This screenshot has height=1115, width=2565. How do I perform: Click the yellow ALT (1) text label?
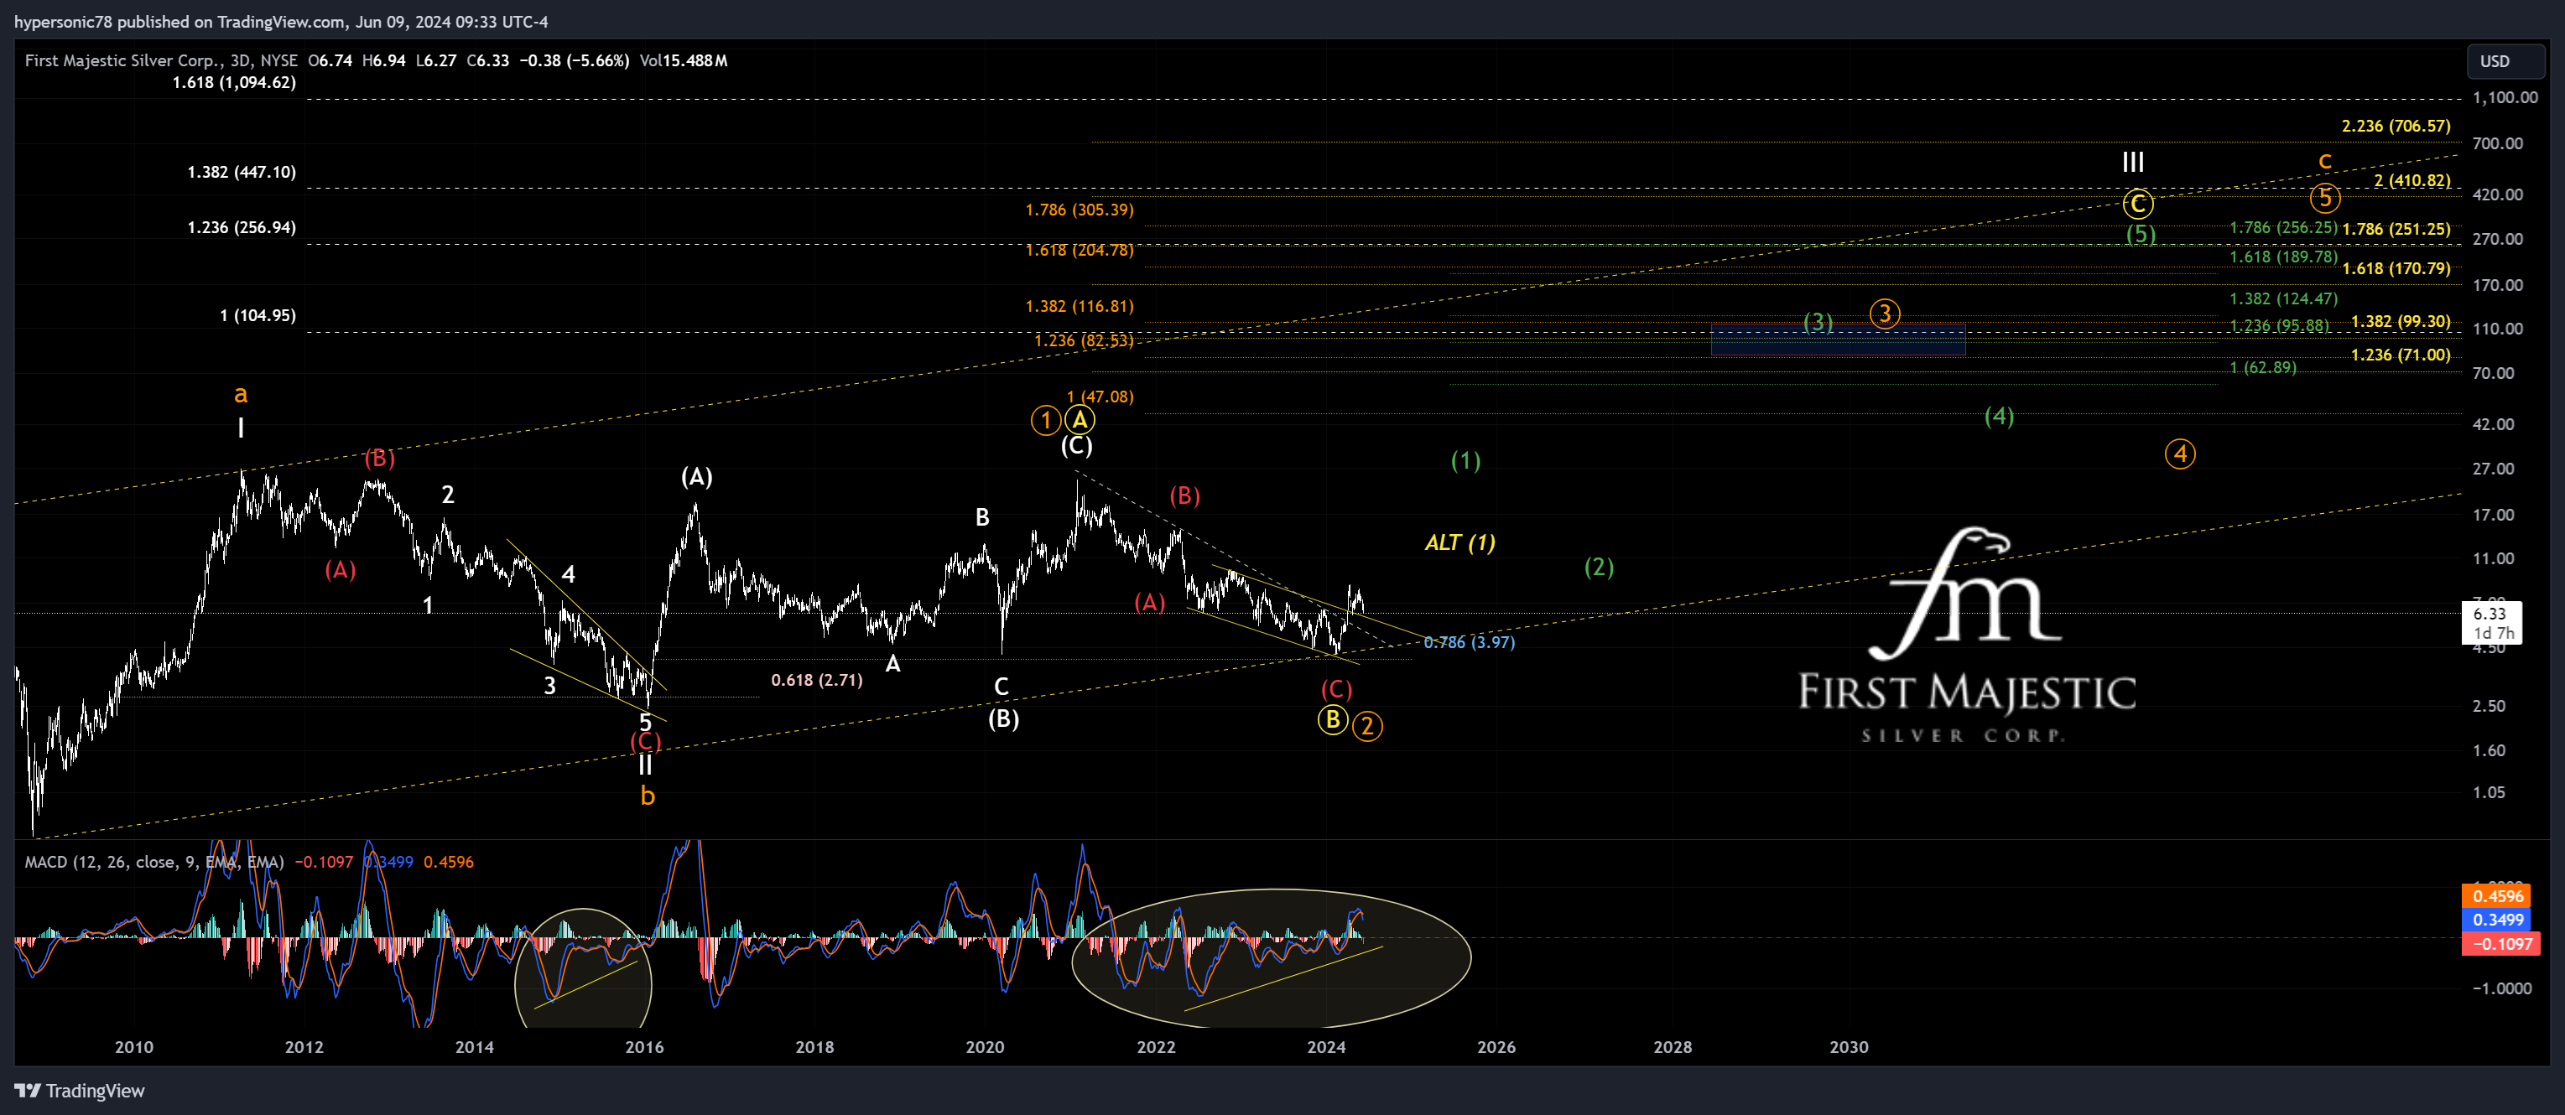1459,542
